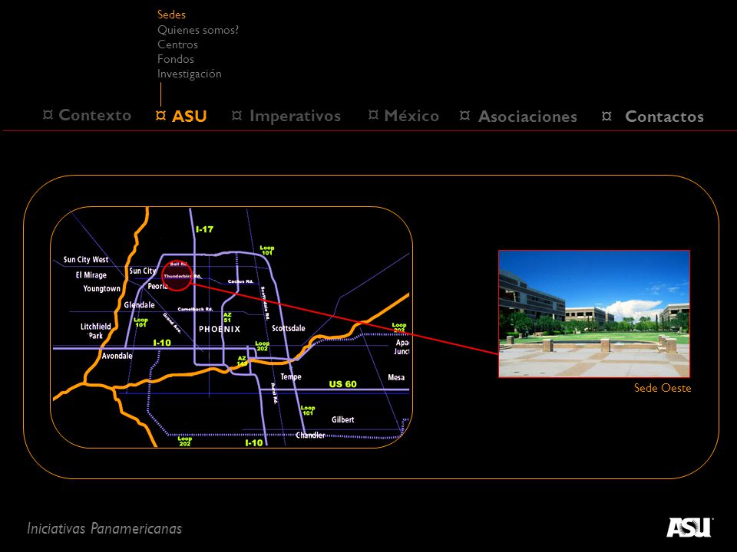Screen dimensions: 737x552
Task: Navigate to Asociaciones
Action: click(527, 117)
